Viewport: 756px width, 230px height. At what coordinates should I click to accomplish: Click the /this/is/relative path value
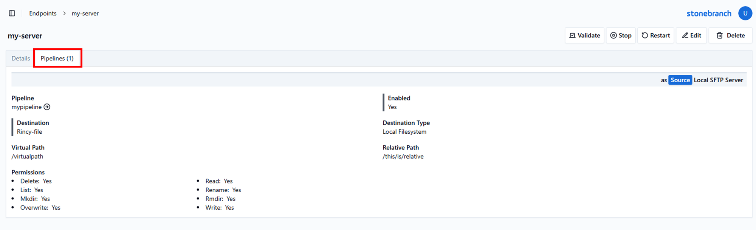pyautogui.click(x=403, y=157)
